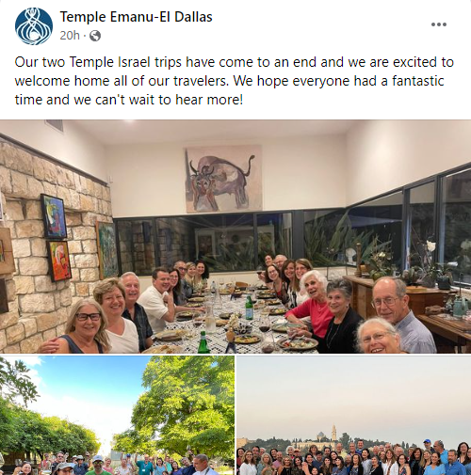Open the Jerusalem skyline group photo
The image size is (471, 475).
click(x=354, y=416)
